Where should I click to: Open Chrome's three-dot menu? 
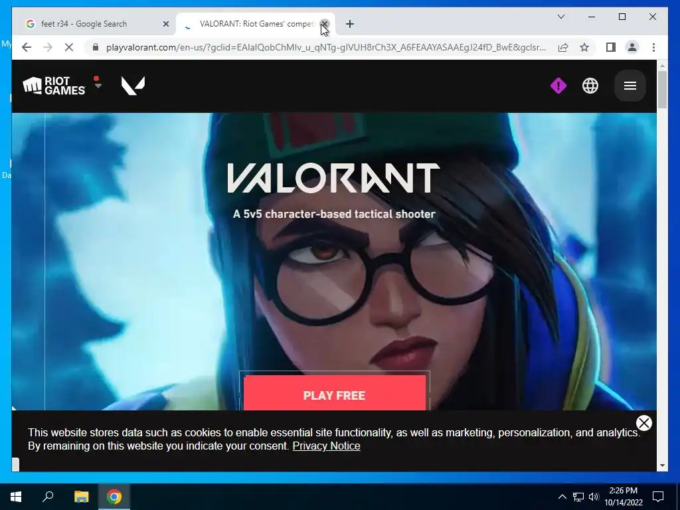653,47
